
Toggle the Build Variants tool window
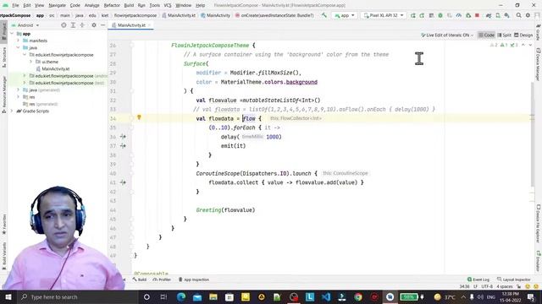(3, 256)
